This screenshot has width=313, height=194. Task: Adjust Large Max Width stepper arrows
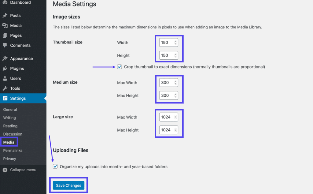click(x=175, y=117)
